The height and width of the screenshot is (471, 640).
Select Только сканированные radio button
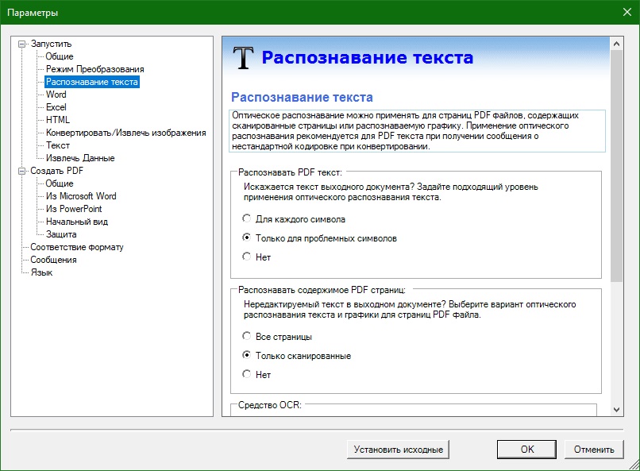246,355
